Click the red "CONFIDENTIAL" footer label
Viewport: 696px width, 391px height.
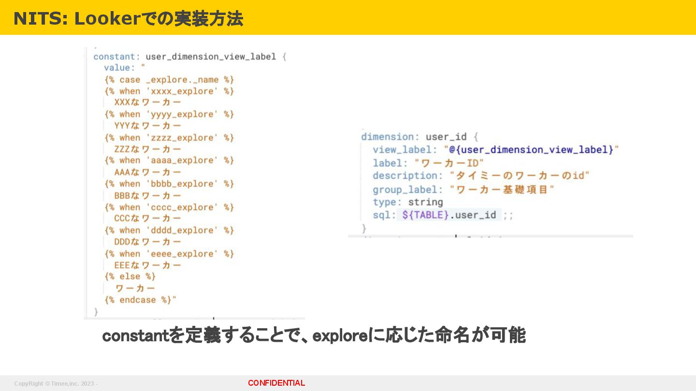coord(276,383)
